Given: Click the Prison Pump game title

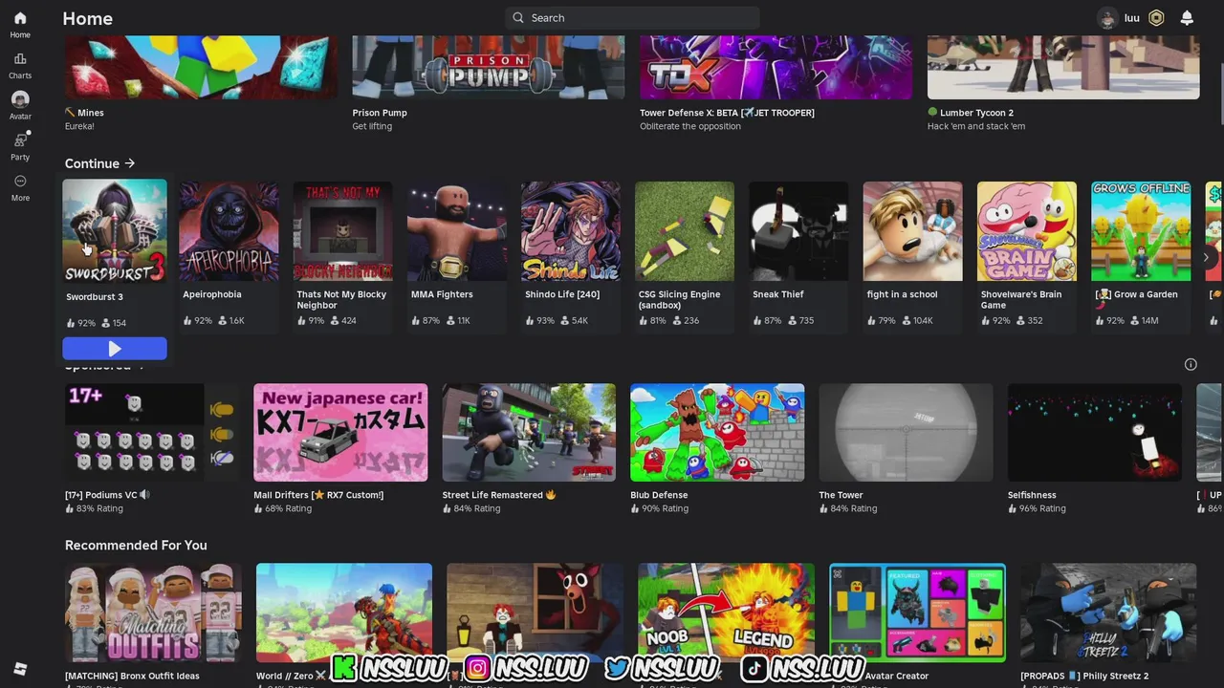Looking at the screenshot, I should (380, 113).
